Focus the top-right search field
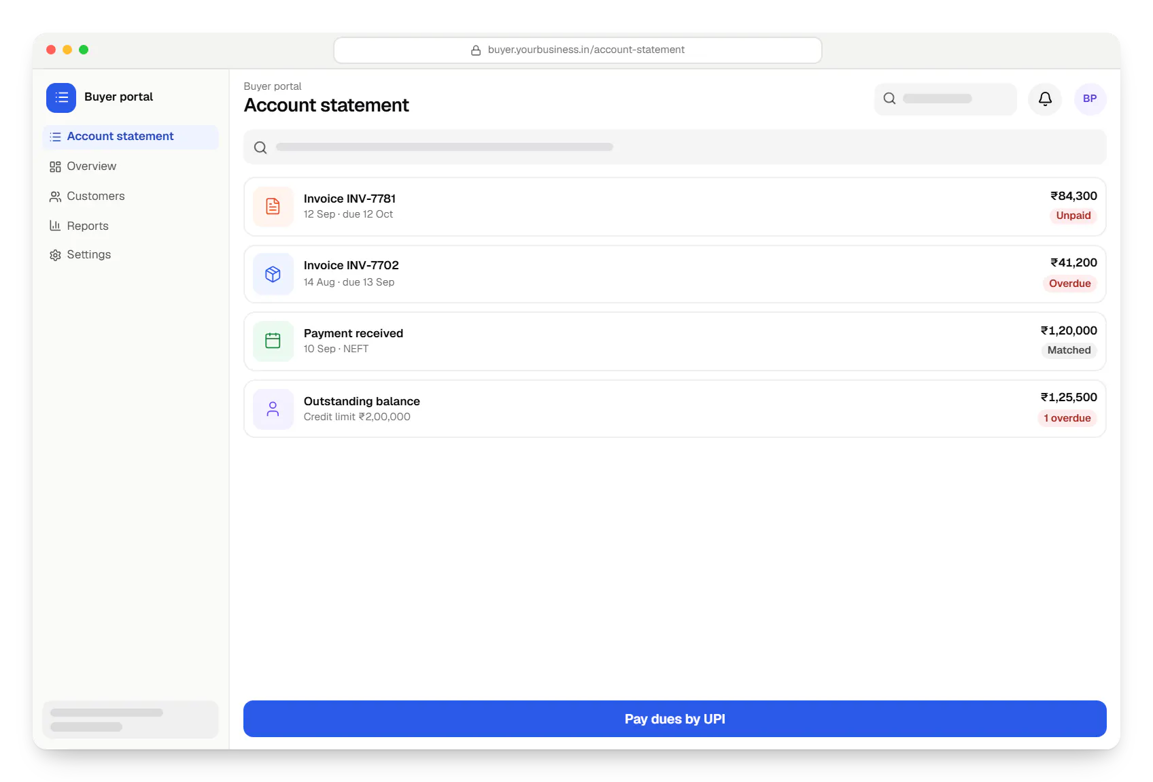The image size is (1153, 782). (x=946, y=99)
